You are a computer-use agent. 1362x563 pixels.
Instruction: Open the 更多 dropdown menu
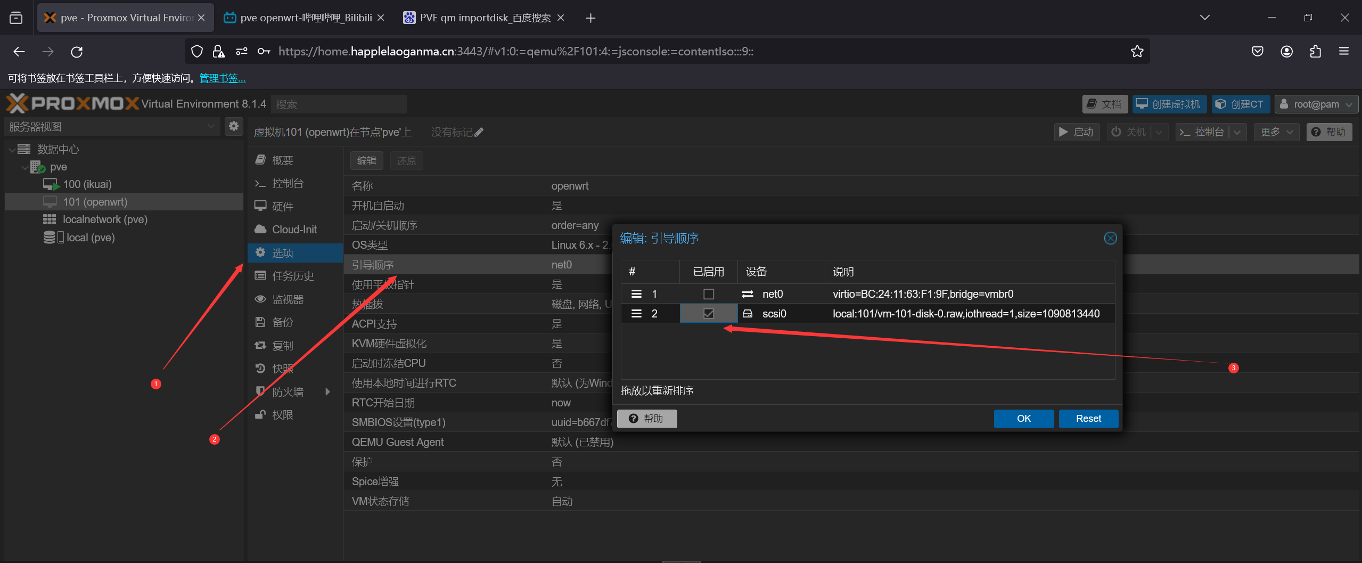[x=1275, y=132]
